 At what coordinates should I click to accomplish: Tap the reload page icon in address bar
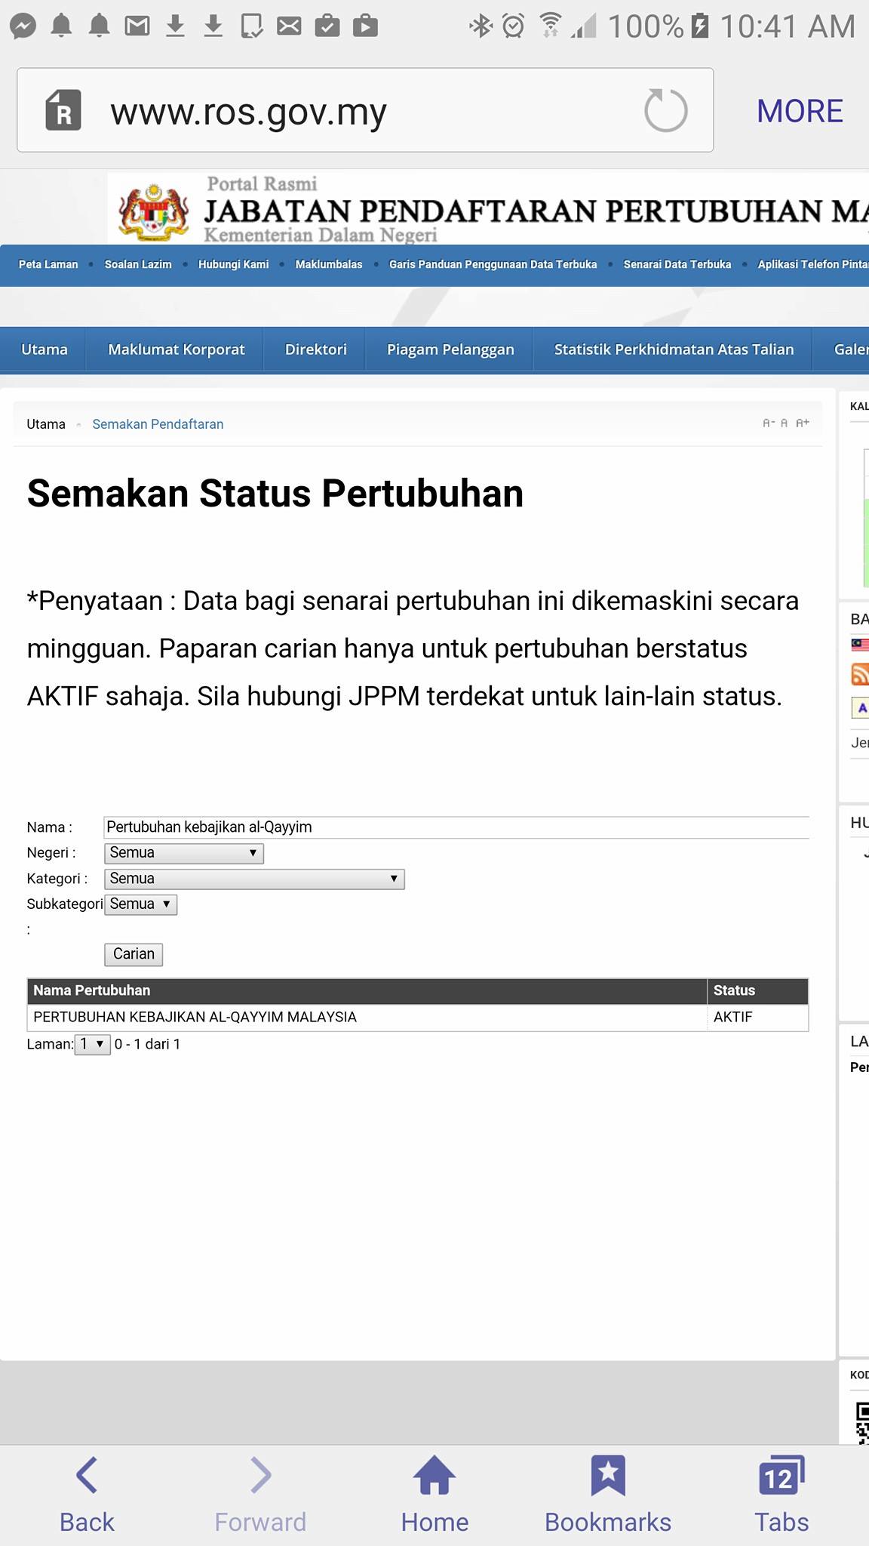[x=665, y=110]
